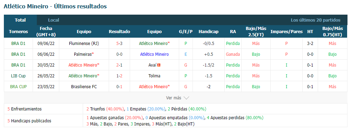The image size is (351, 130).
Task: Click the blue Atlético Mineiro team link
Action: 154,54
